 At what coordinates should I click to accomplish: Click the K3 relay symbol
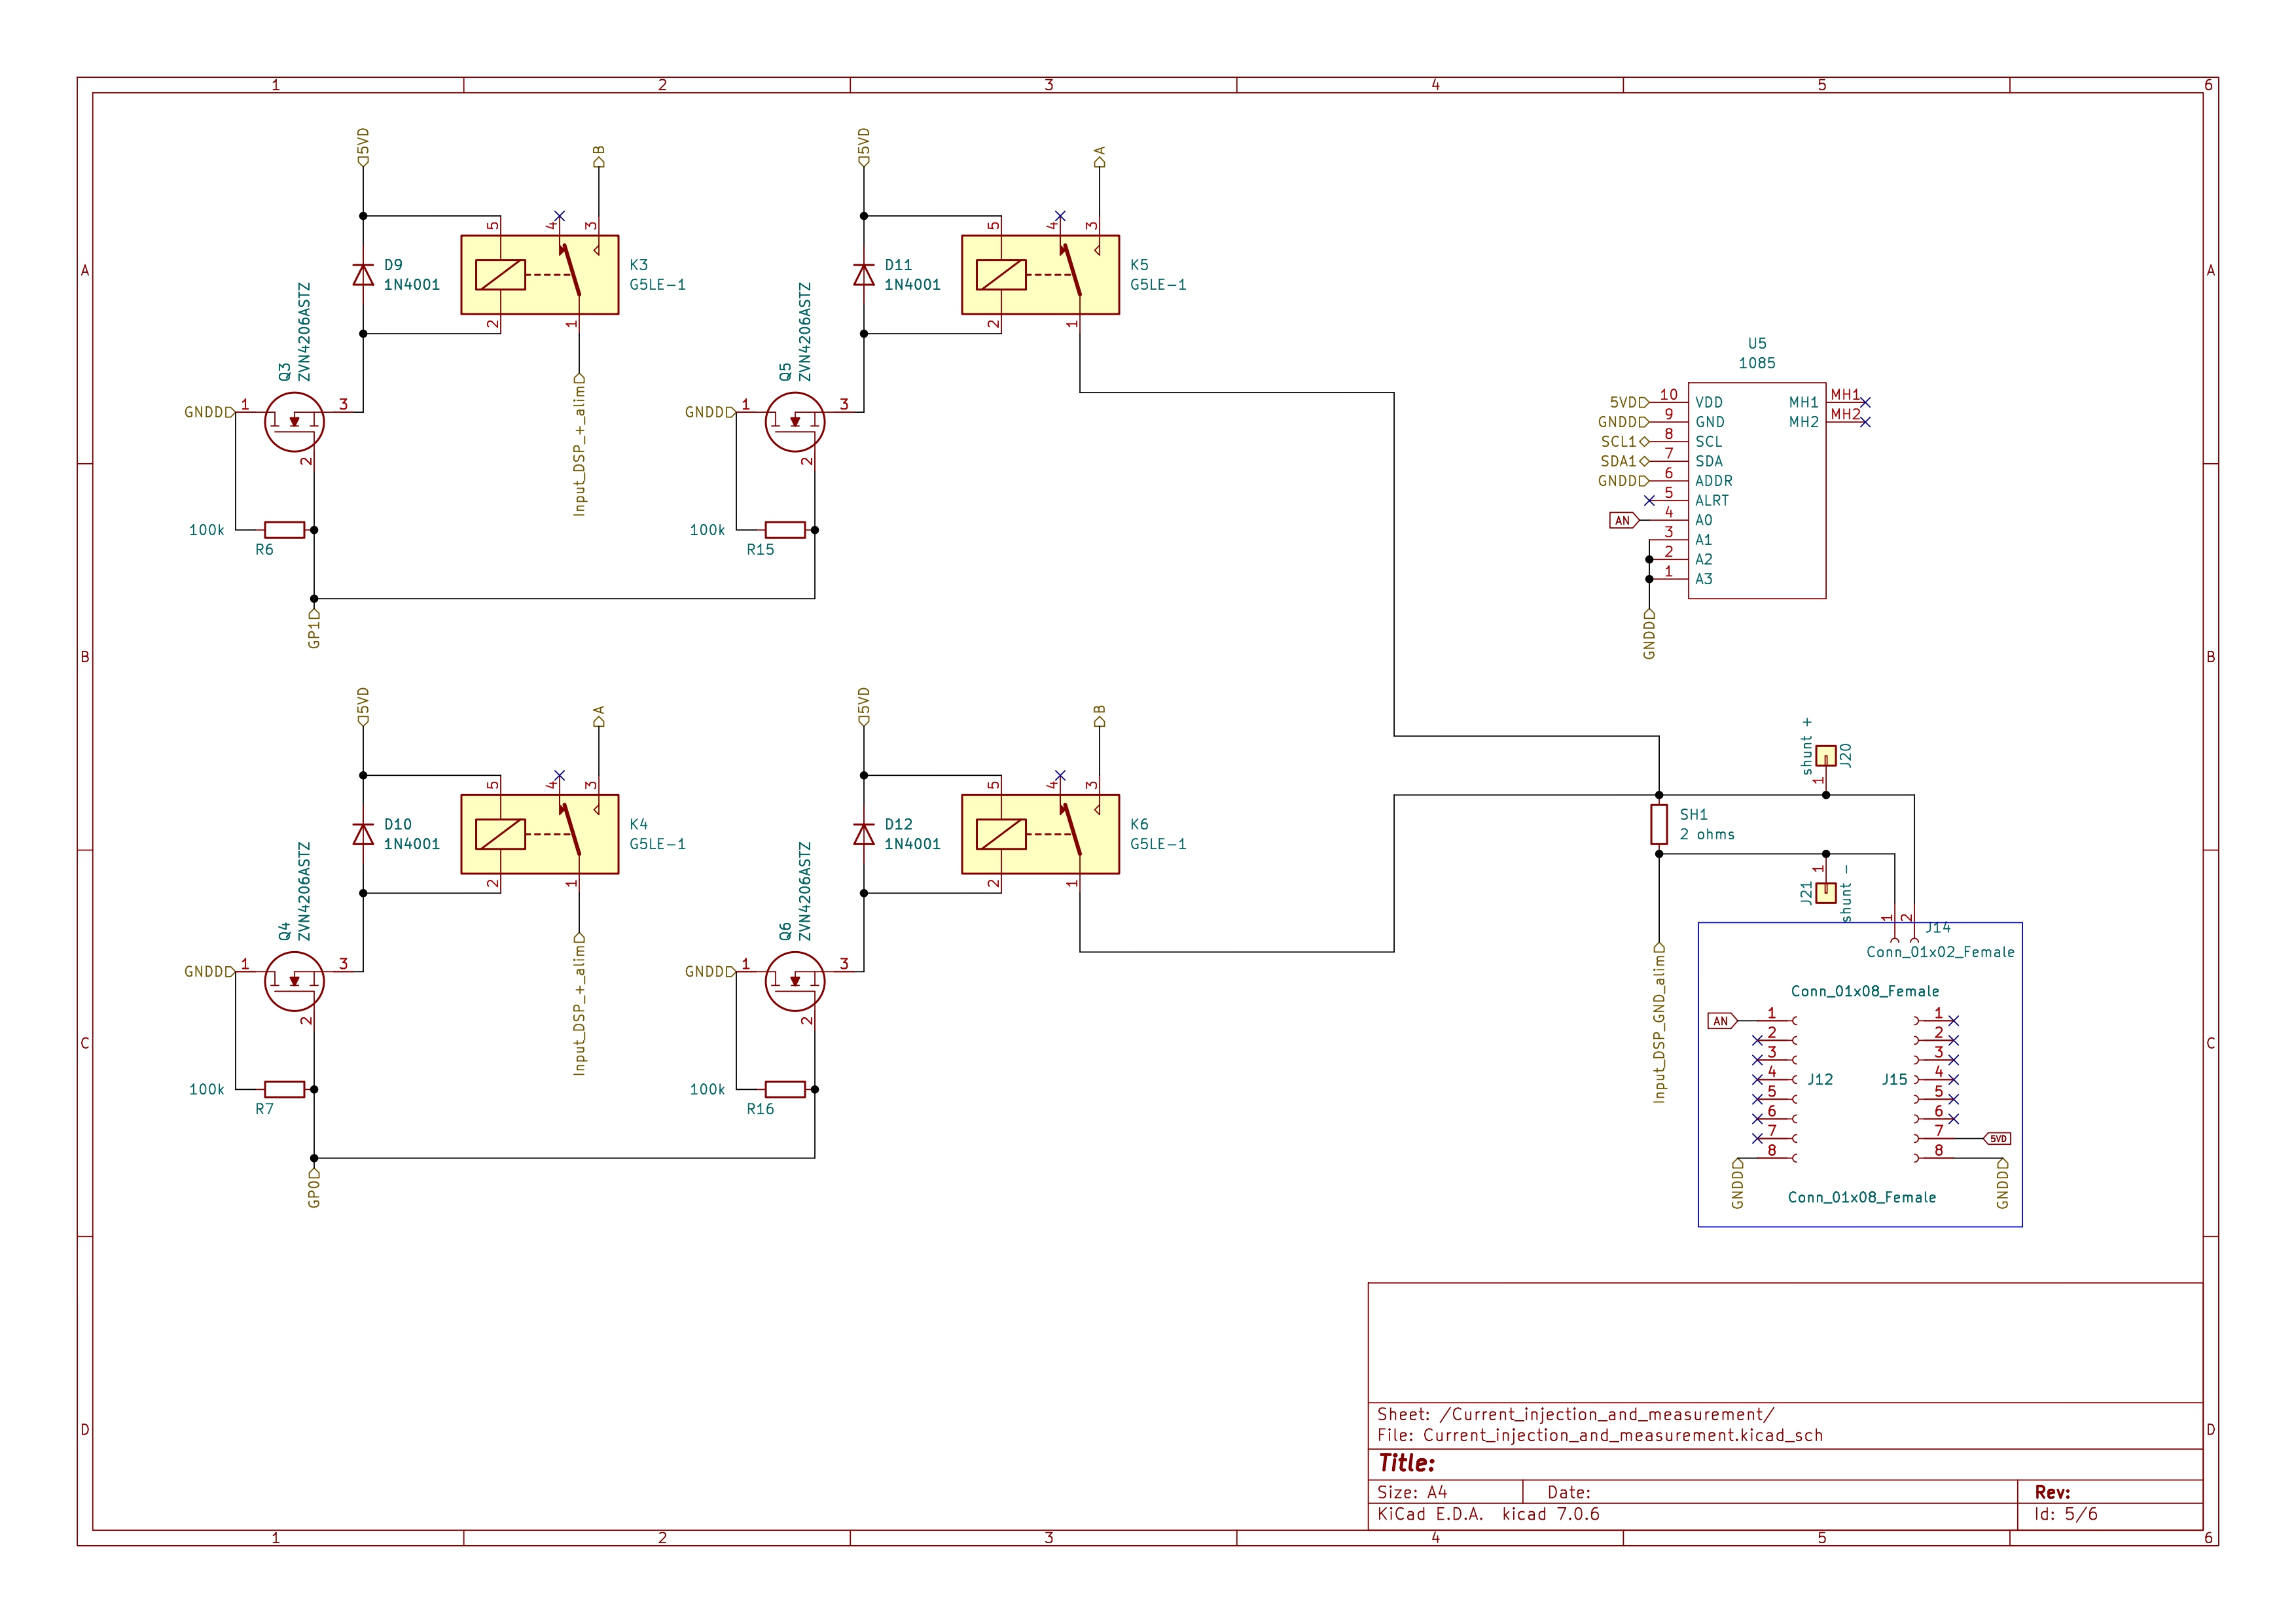click(539, 275)
